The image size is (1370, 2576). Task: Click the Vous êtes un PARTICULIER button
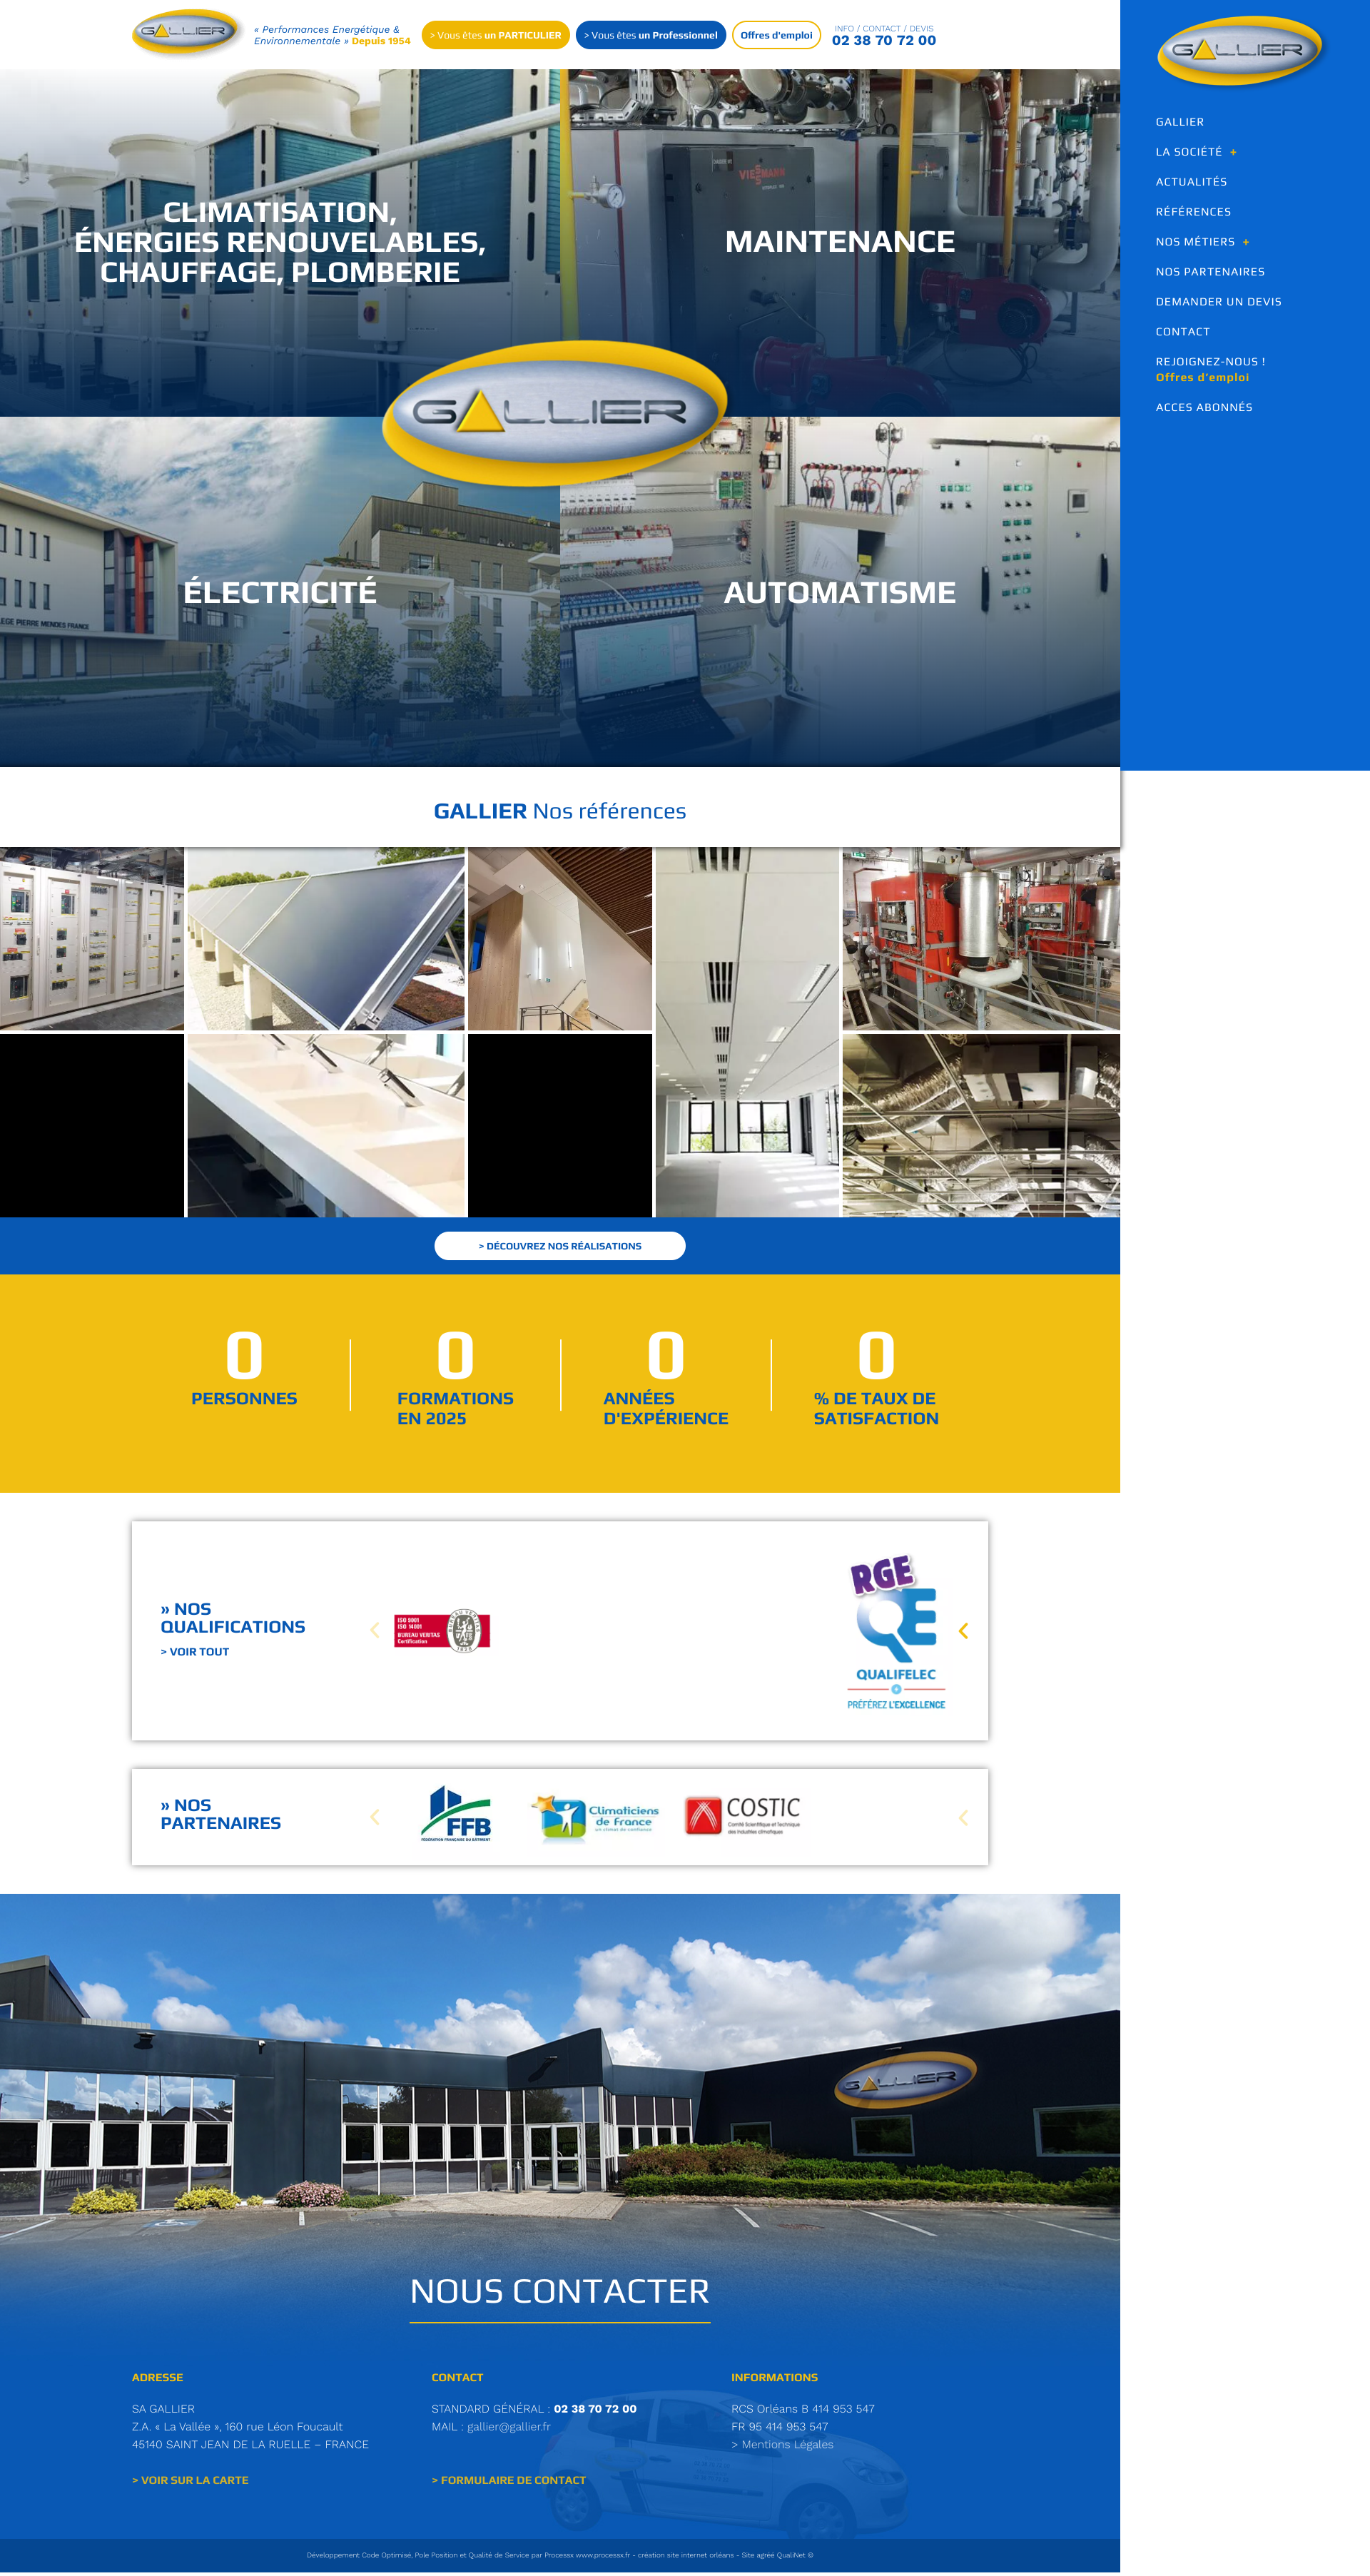tap(496, 35)
